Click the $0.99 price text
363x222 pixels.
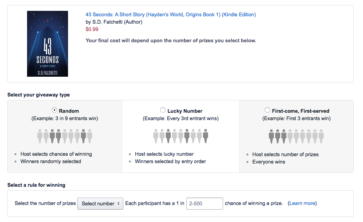[x=92, y=29]
